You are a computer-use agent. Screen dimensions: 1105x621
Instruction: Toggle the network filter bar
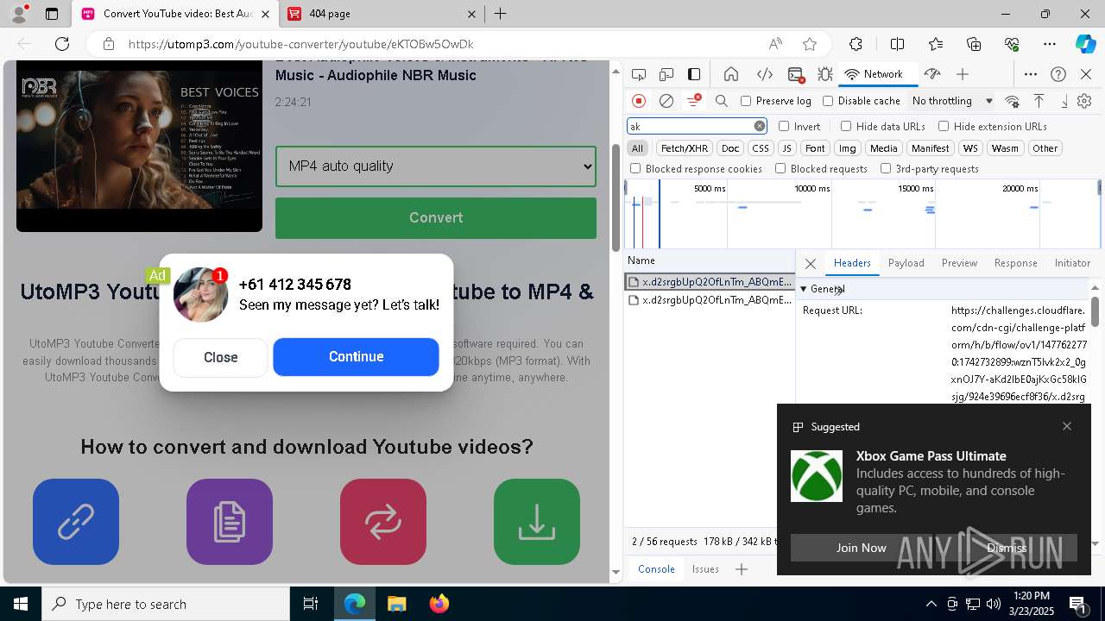pyautogui.click(x=693, y=101)
